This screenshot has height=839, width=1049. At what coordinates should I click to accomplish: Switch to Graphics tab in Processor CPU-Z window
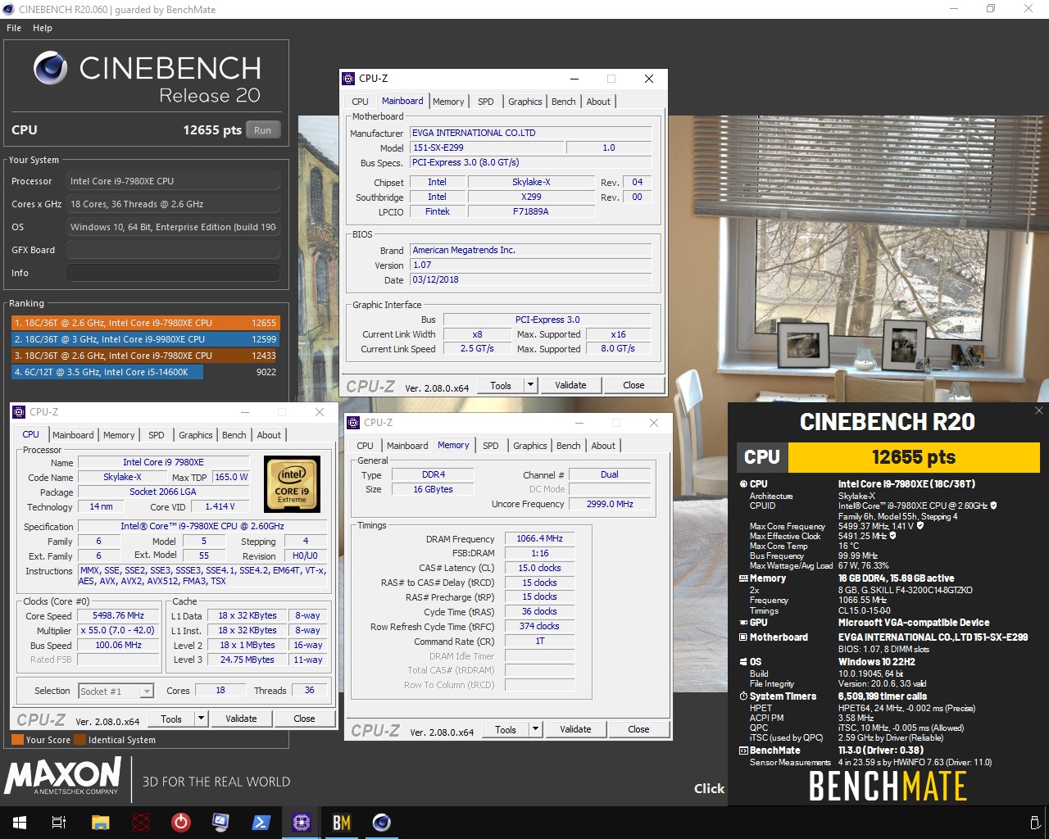coord(196,435)
